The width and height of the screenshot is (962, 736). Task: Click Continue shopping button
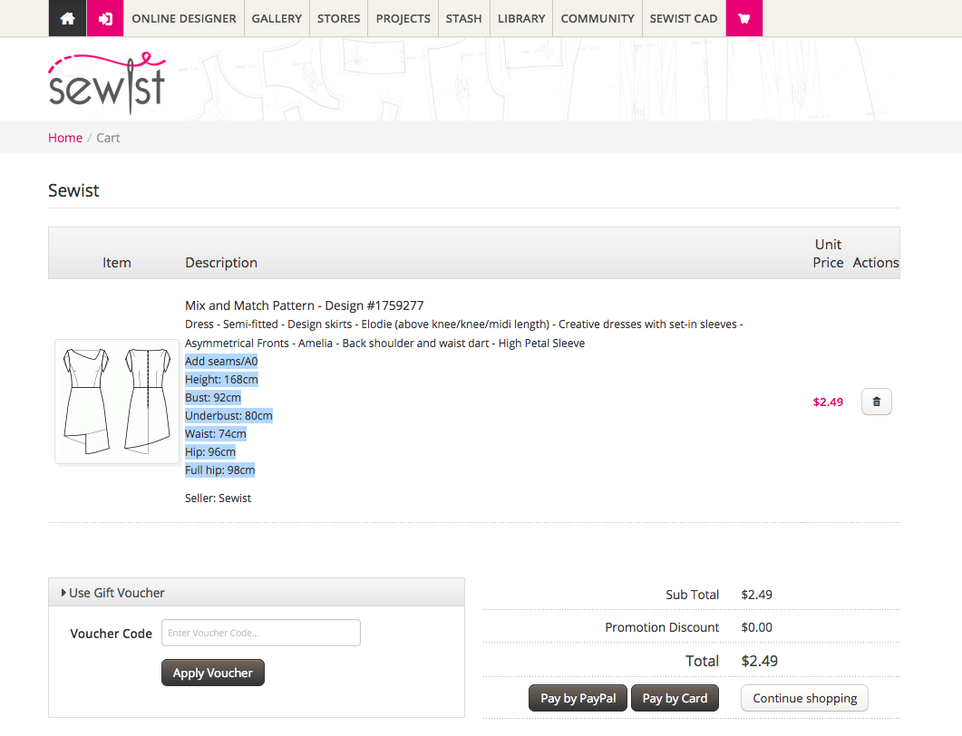pos(804,698)
